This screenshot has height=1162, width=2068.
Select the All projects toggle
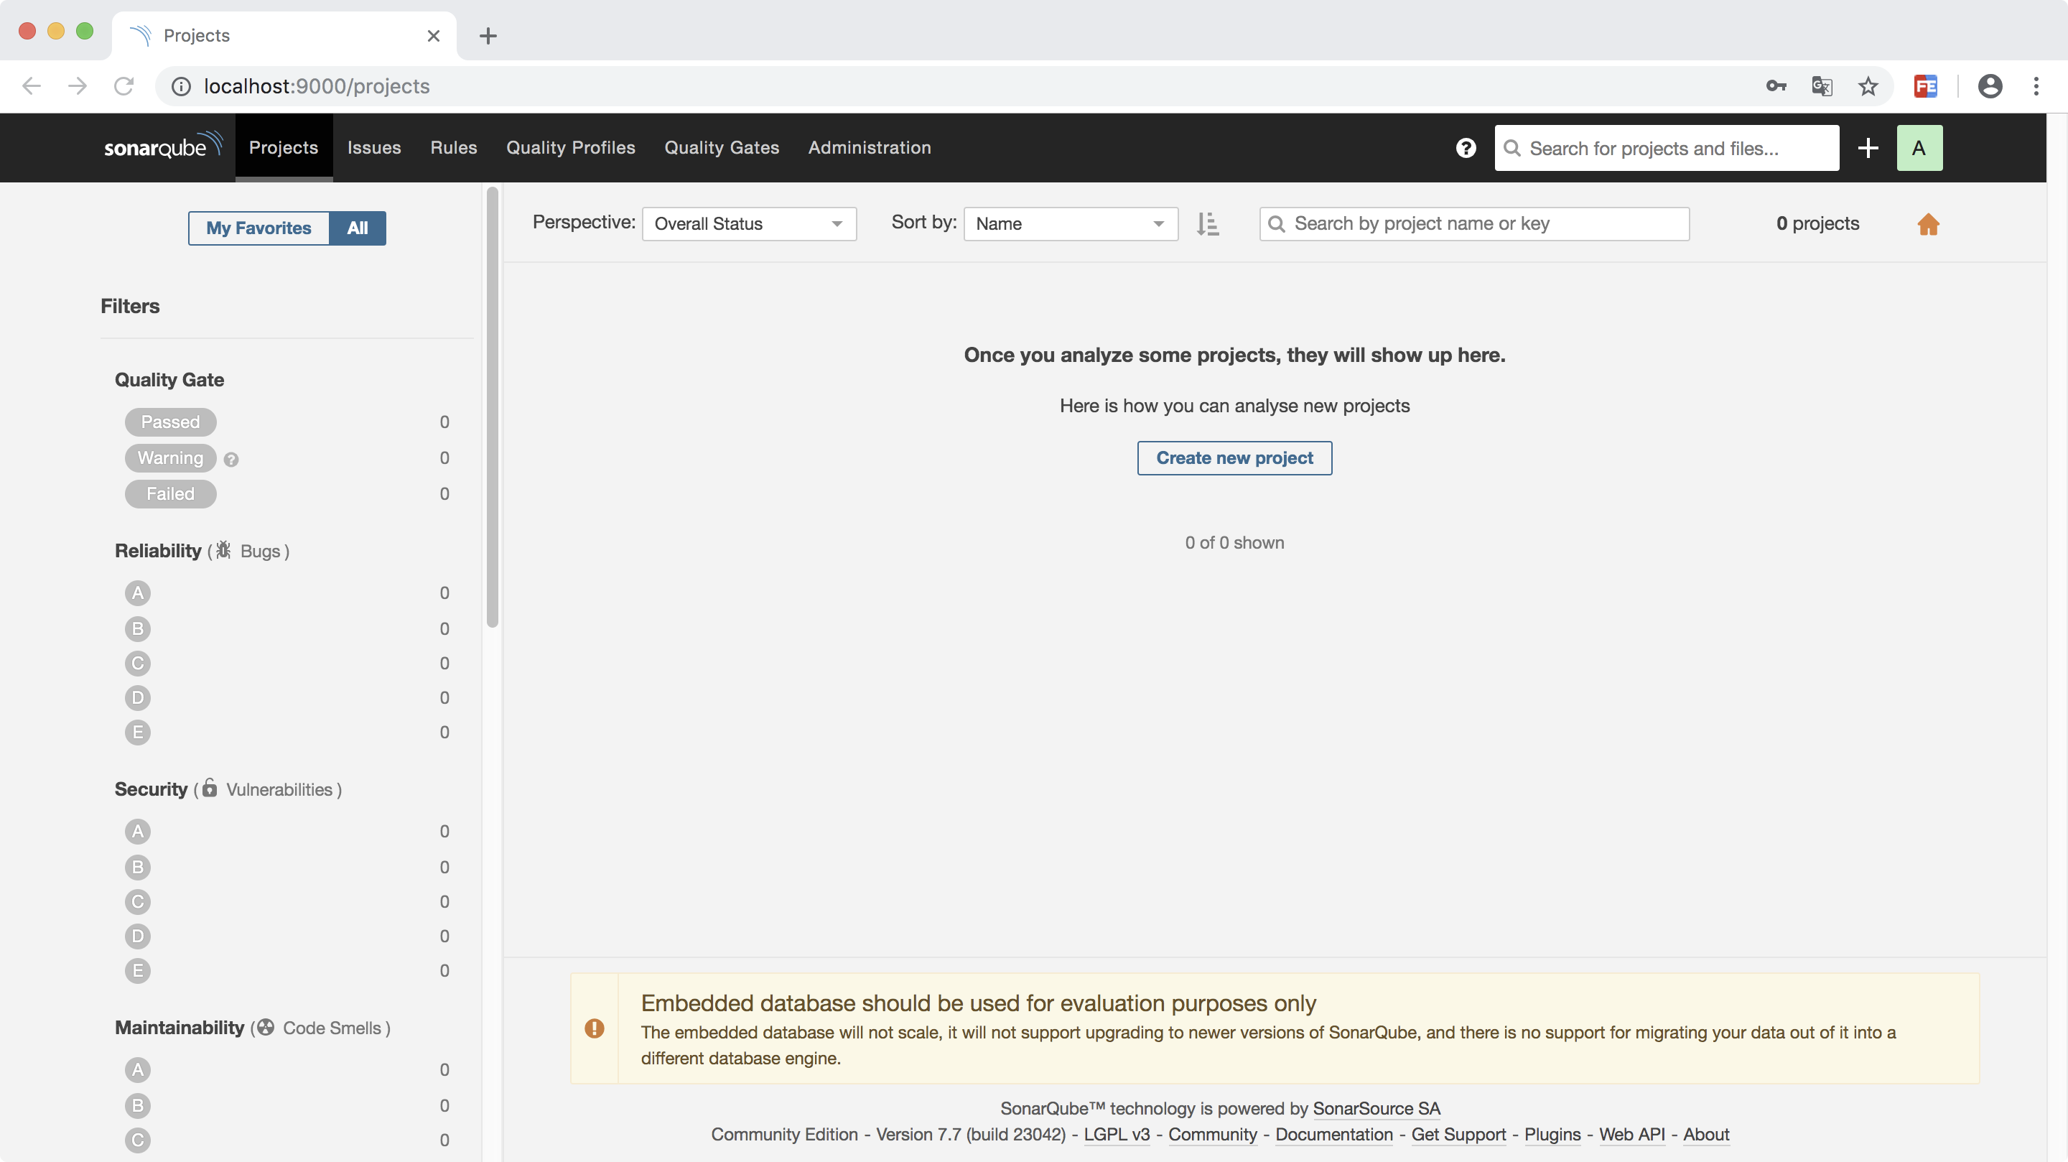(x=358, y=228)
